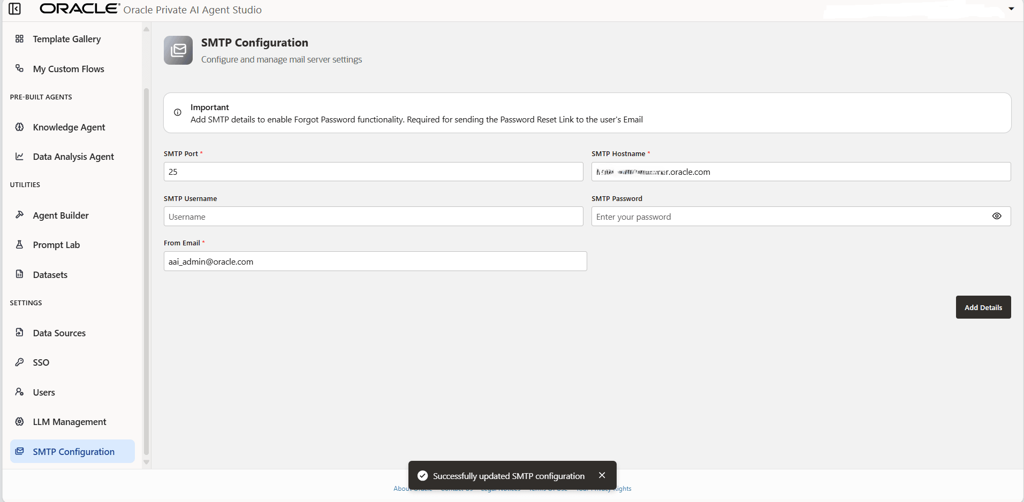
Task: Switch to Users settings
Action: (x=43, y=392)
